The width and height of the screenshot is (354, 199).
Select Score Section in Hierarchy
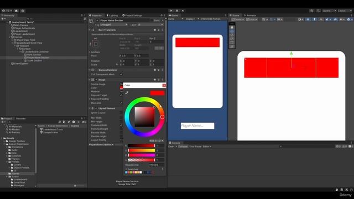[34, 60]
